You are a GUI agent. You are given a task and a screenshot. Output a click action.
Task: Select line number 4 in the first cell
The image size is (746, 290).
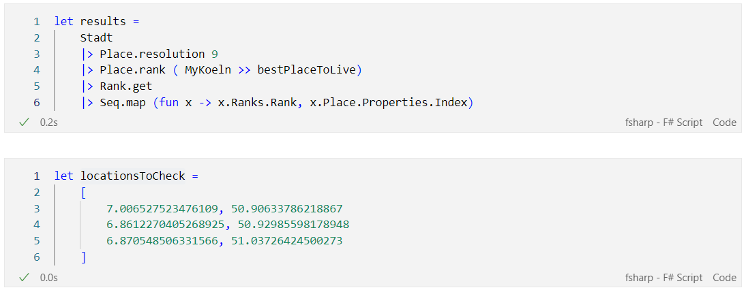37,70
